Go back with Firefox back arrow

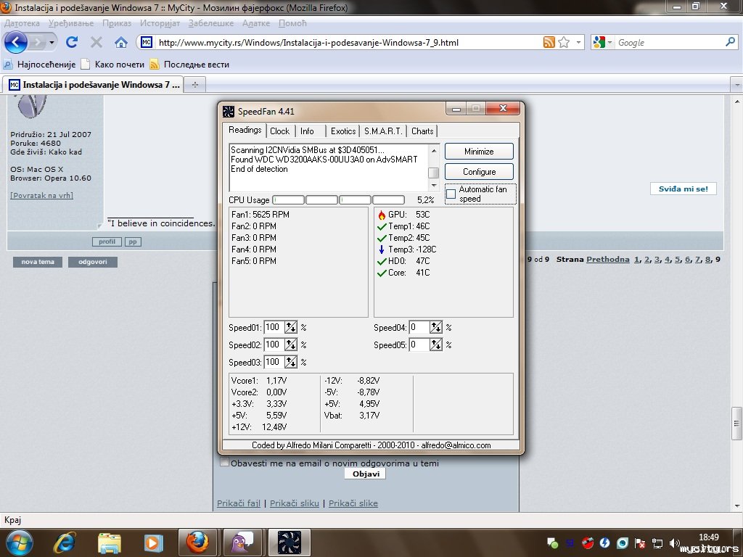point(16,43)
